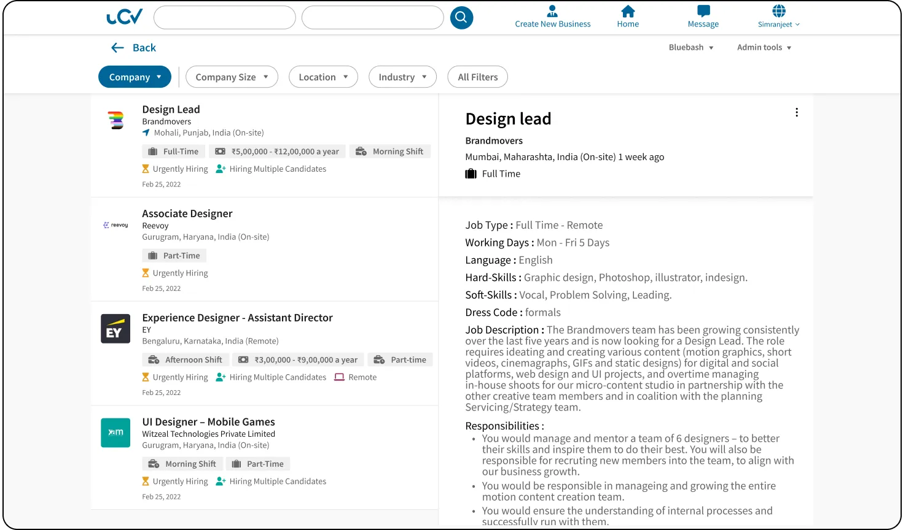
Task: Open Experience Designer - Assistant Director listing
Action: (237, 318)
